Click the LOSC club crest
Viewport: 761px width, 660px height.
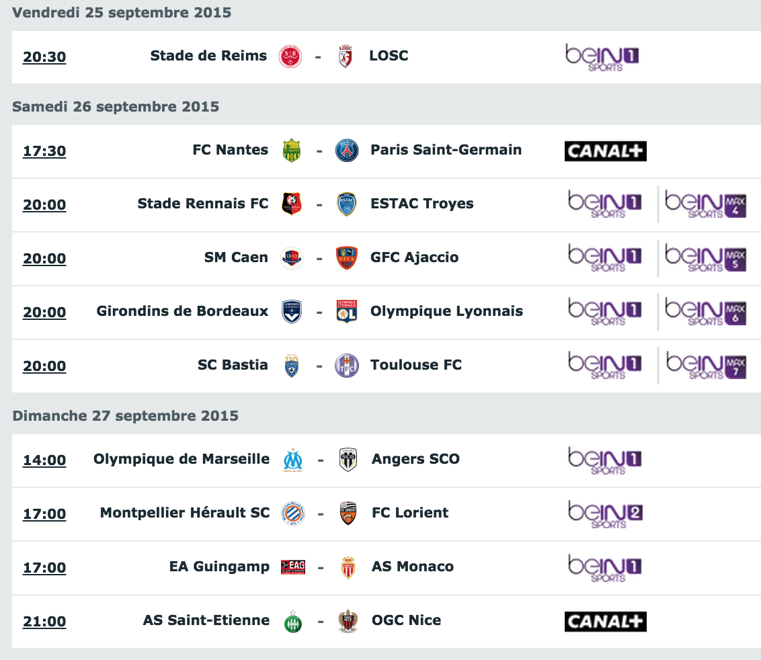pyautogui.click(x=346, y=56)
